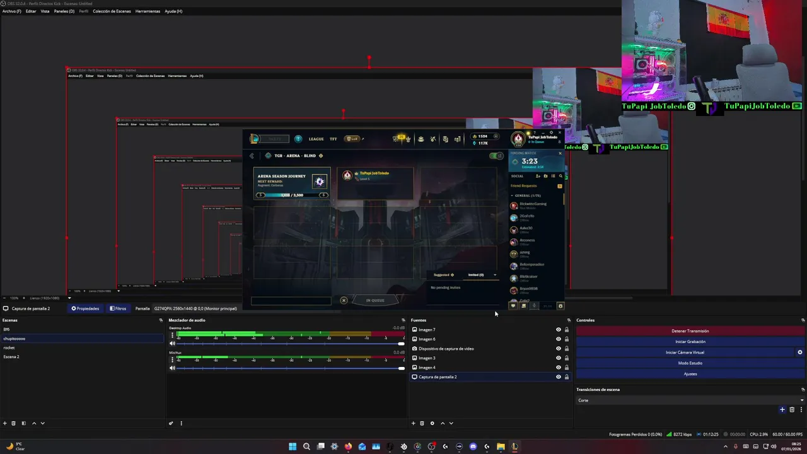Click Iniciar Grabación button
Image resolution: width=807 pixels, height=454 pixels.
(690, 342)
